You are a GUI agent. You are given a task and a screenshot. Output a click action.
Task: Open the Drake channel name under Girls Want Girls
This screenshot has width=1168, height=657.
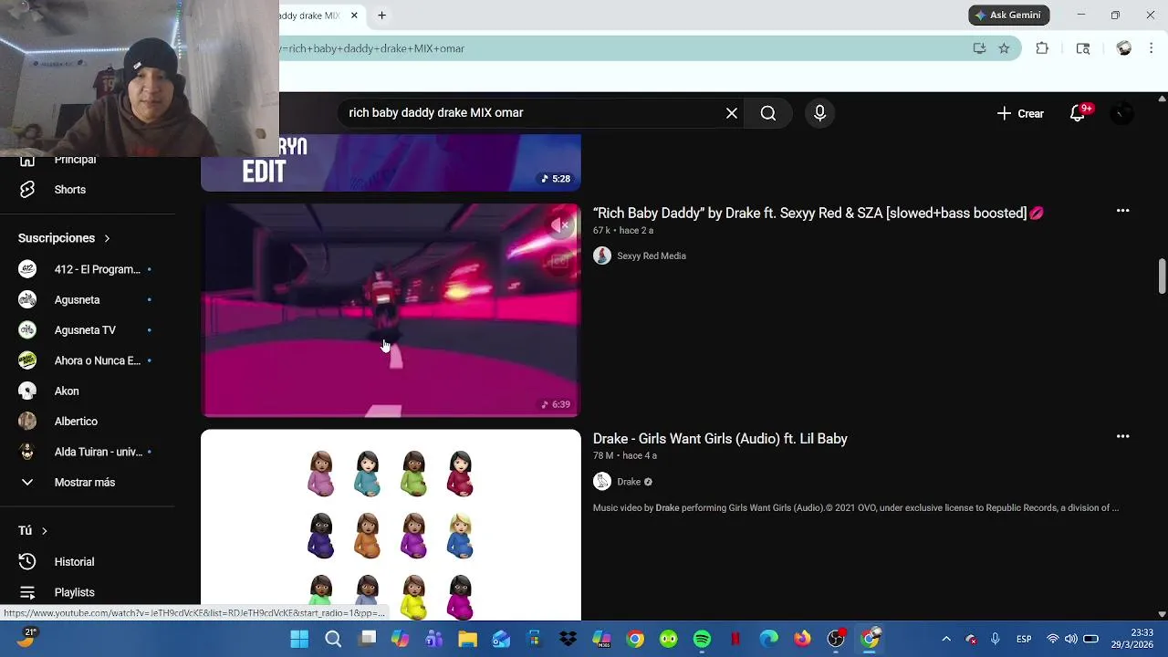point(629,482)
